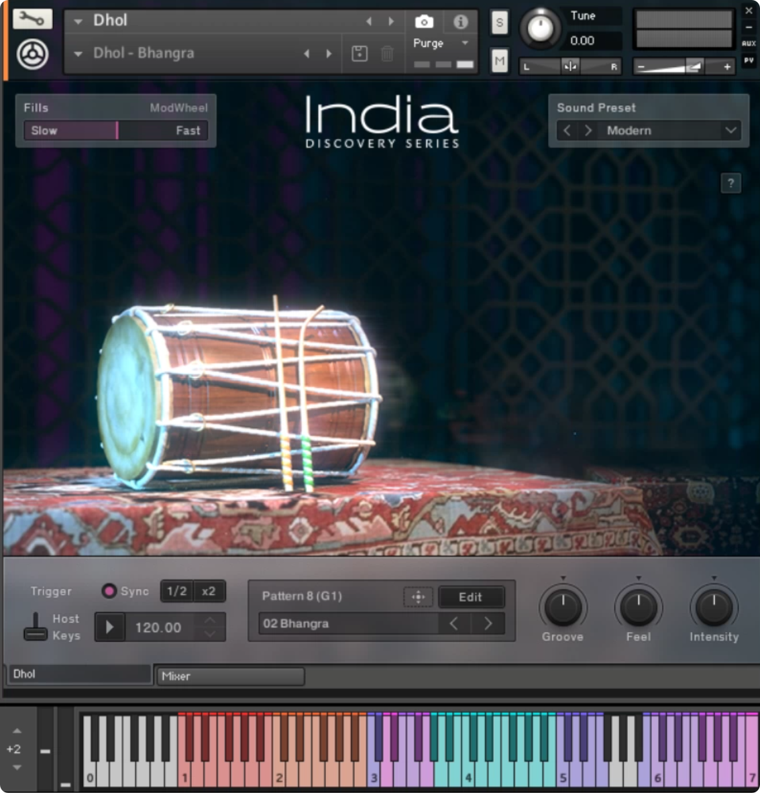Click the tempo value 120.00

tap(158, 627)
